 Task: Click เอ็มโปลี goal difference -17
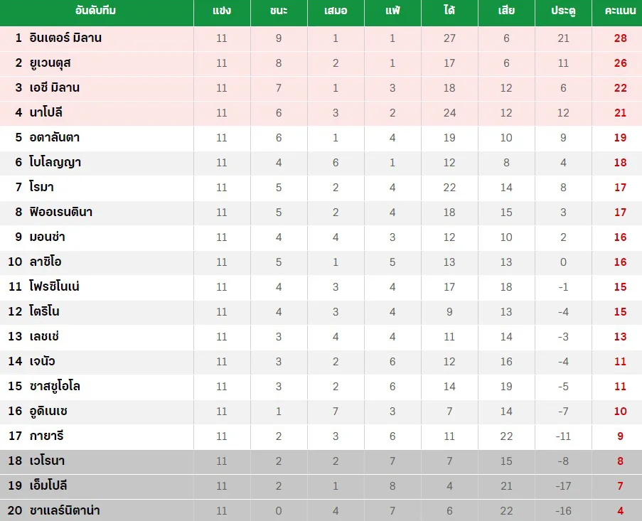563,485
